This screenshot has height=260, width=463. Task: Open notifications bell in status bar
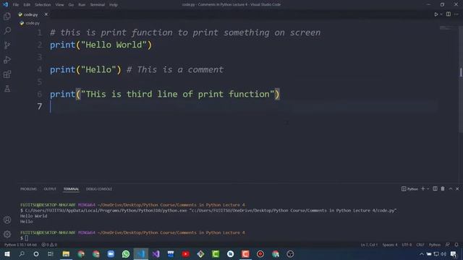tap(456, 245)
